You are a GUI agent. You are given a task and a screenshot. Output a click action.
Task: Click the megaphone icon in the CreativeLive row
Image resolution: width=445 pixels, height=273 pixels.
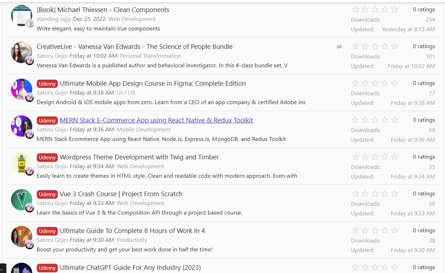339,47
